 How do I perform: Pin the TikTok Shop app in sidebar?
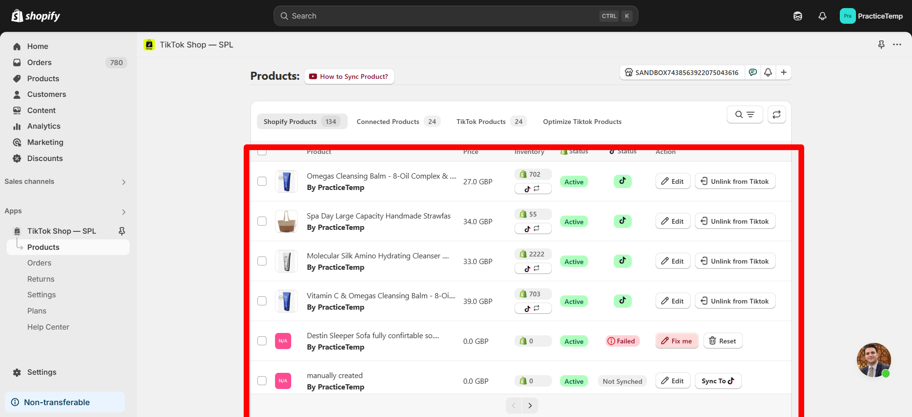[x=122, y=231]
